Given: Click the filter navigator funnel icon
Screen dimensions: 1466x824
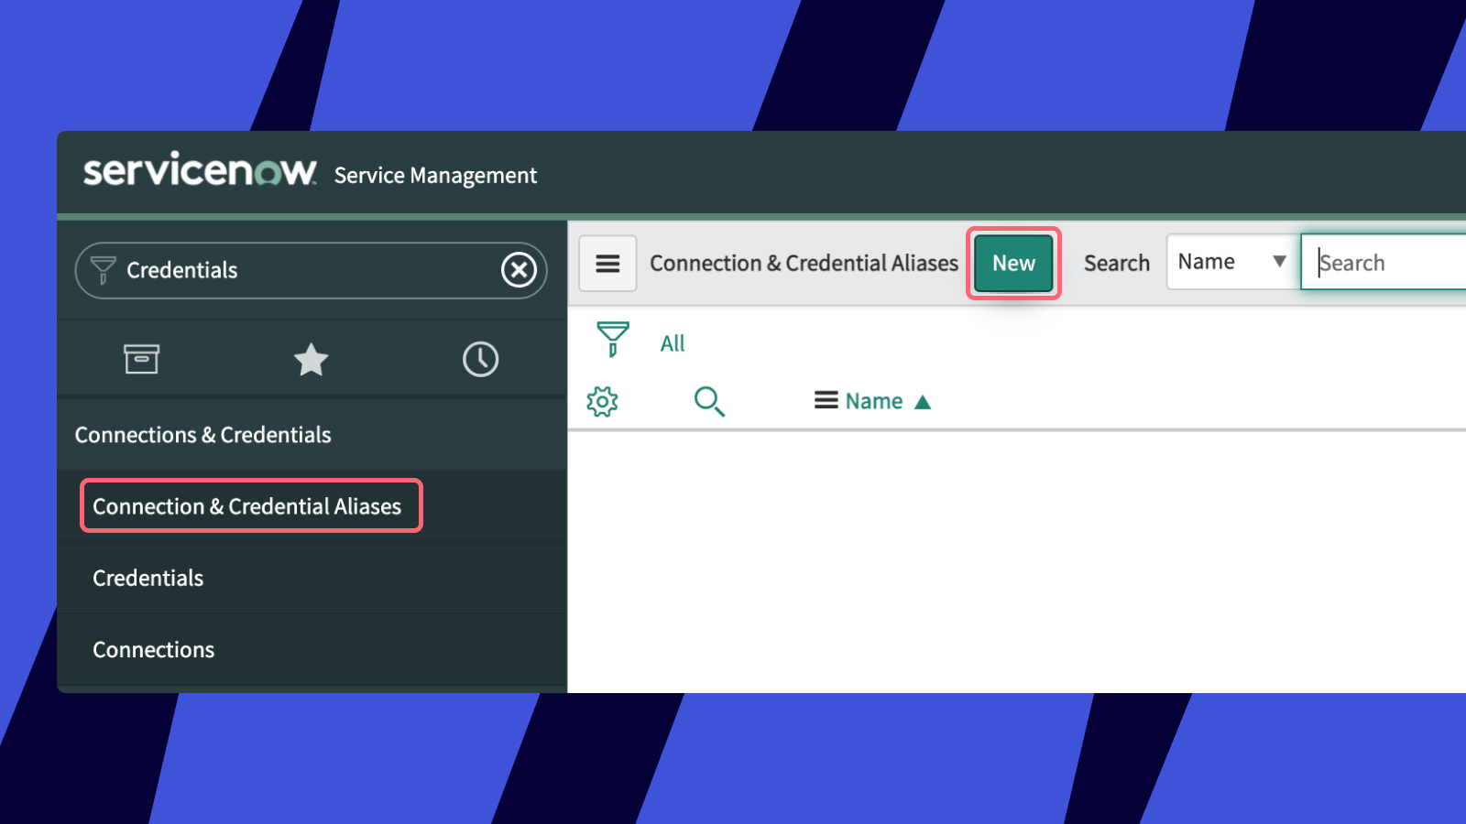Looking at the screenshot, I should (103, 270).
